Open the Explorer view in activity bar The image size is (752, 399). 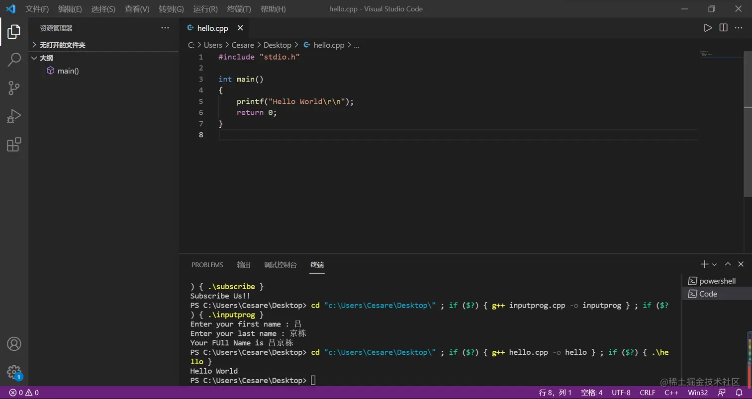[14, 32]
